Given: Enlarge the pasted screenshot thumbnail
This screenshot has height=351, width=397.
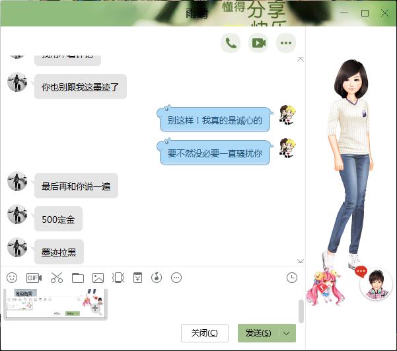Looking at the screenshot, I should (94, 308).
